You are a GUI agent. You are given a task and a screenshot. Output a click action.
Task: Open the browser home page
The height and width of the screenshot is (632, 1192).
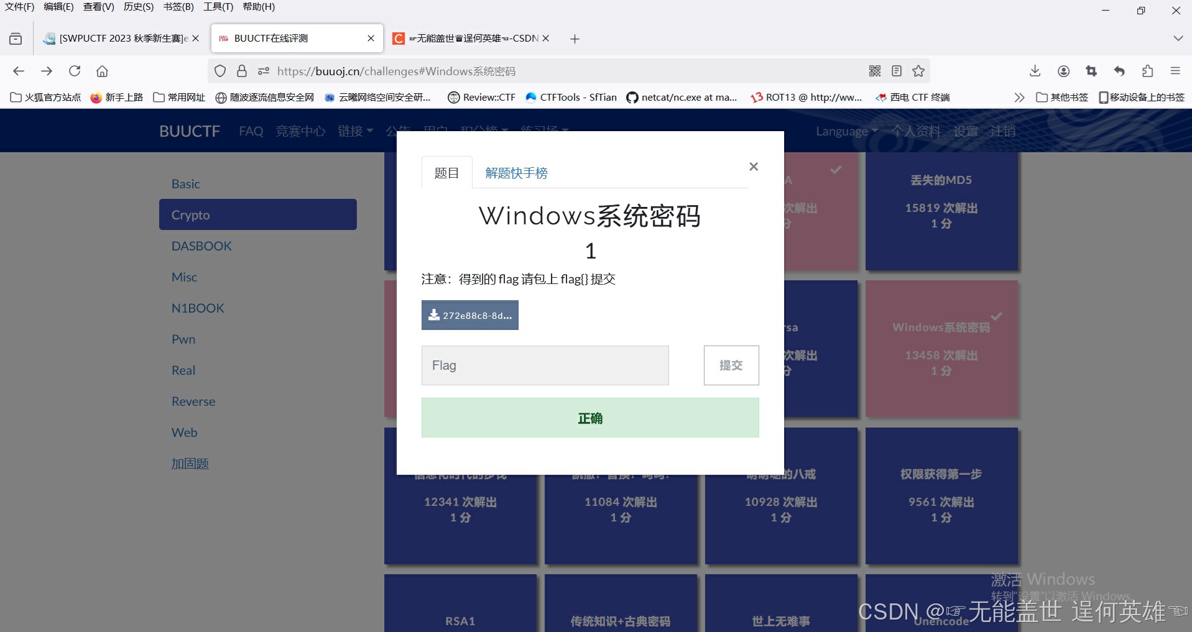102,71
